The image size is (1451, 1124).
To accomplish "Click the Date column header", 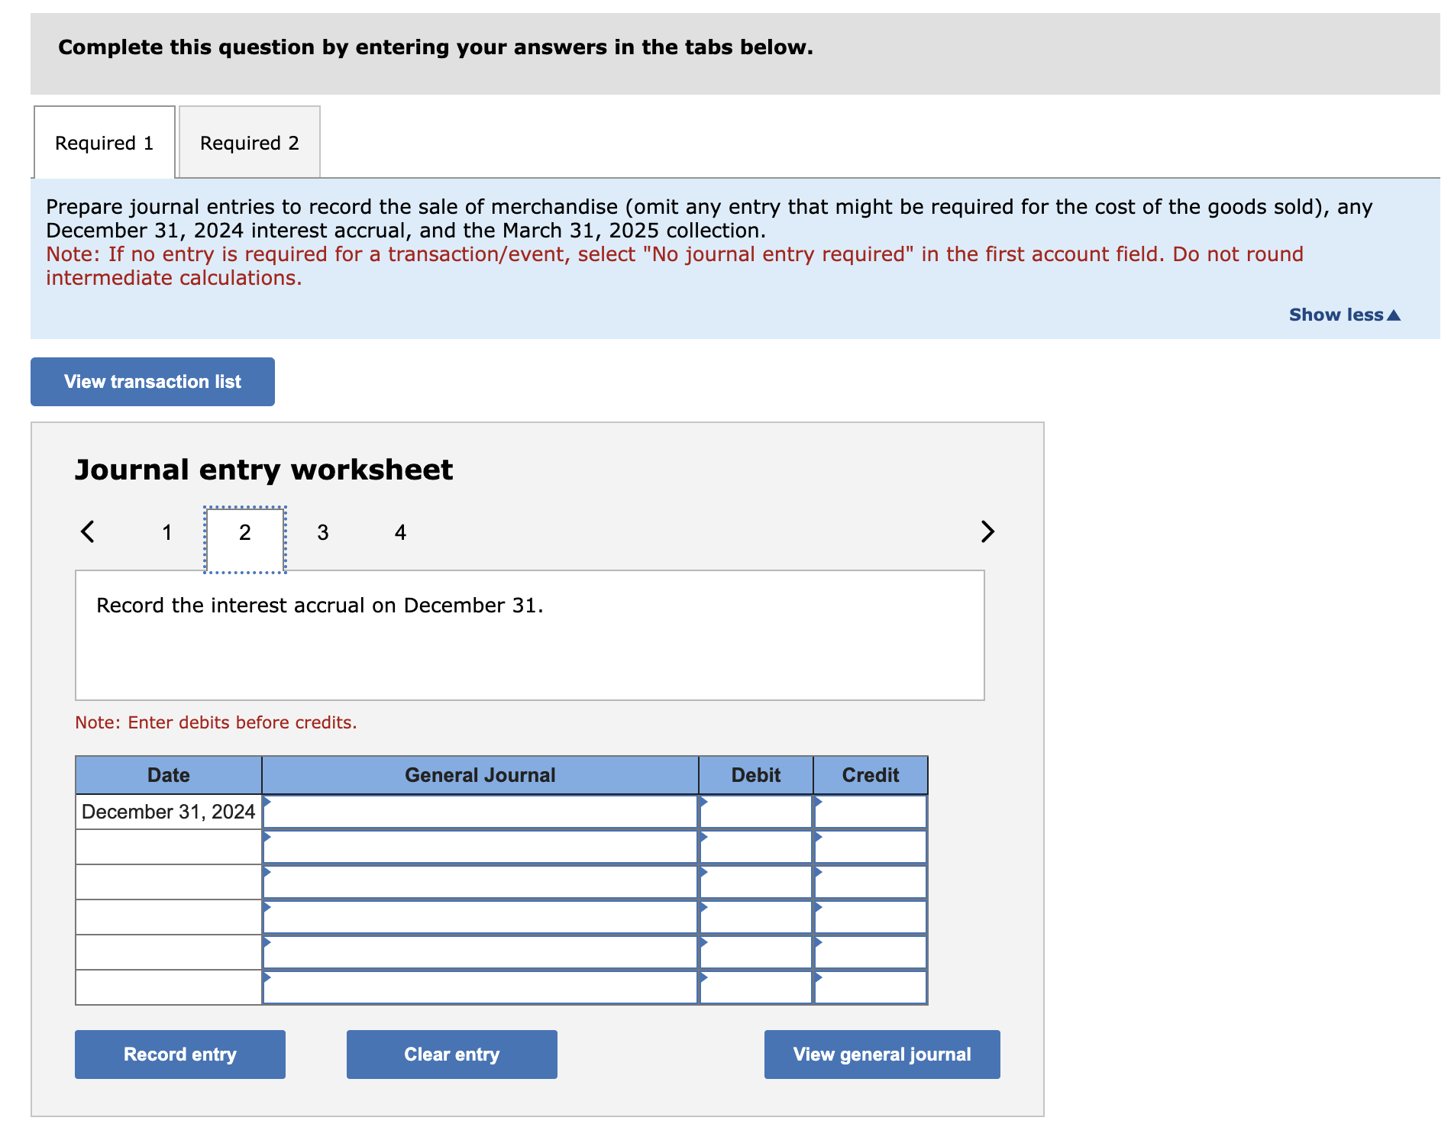I will (169, 775).
